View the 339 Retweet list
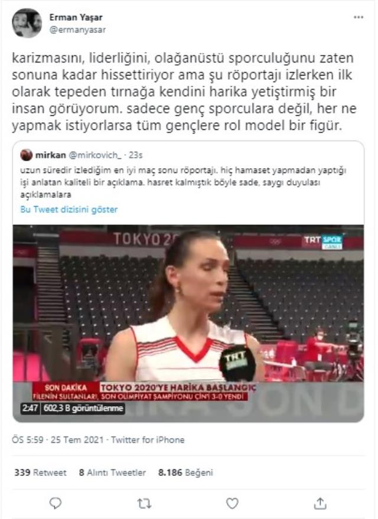The width and height of the screenshot is (378, 519). click(40, 472)
